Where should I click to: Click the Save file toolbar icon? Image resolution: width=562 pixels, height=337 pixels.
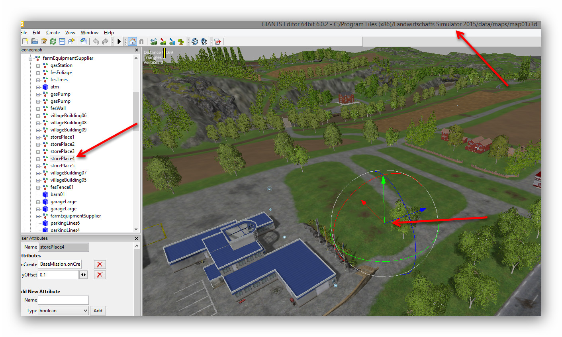62,41
